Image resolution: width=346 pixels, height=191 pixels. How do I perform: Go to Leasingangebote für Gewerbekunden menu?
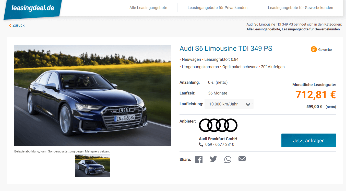[301, 8]
